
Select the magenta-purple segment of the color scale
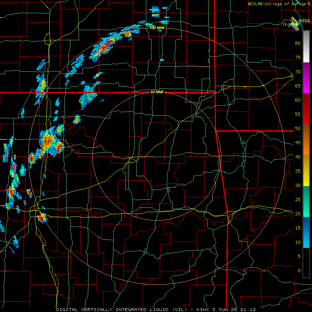click(x=306, y=78)
